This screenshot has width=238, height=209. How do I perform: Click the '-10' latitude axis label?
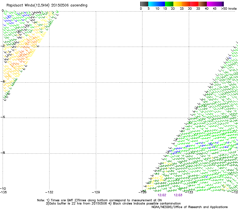[3, 188]
